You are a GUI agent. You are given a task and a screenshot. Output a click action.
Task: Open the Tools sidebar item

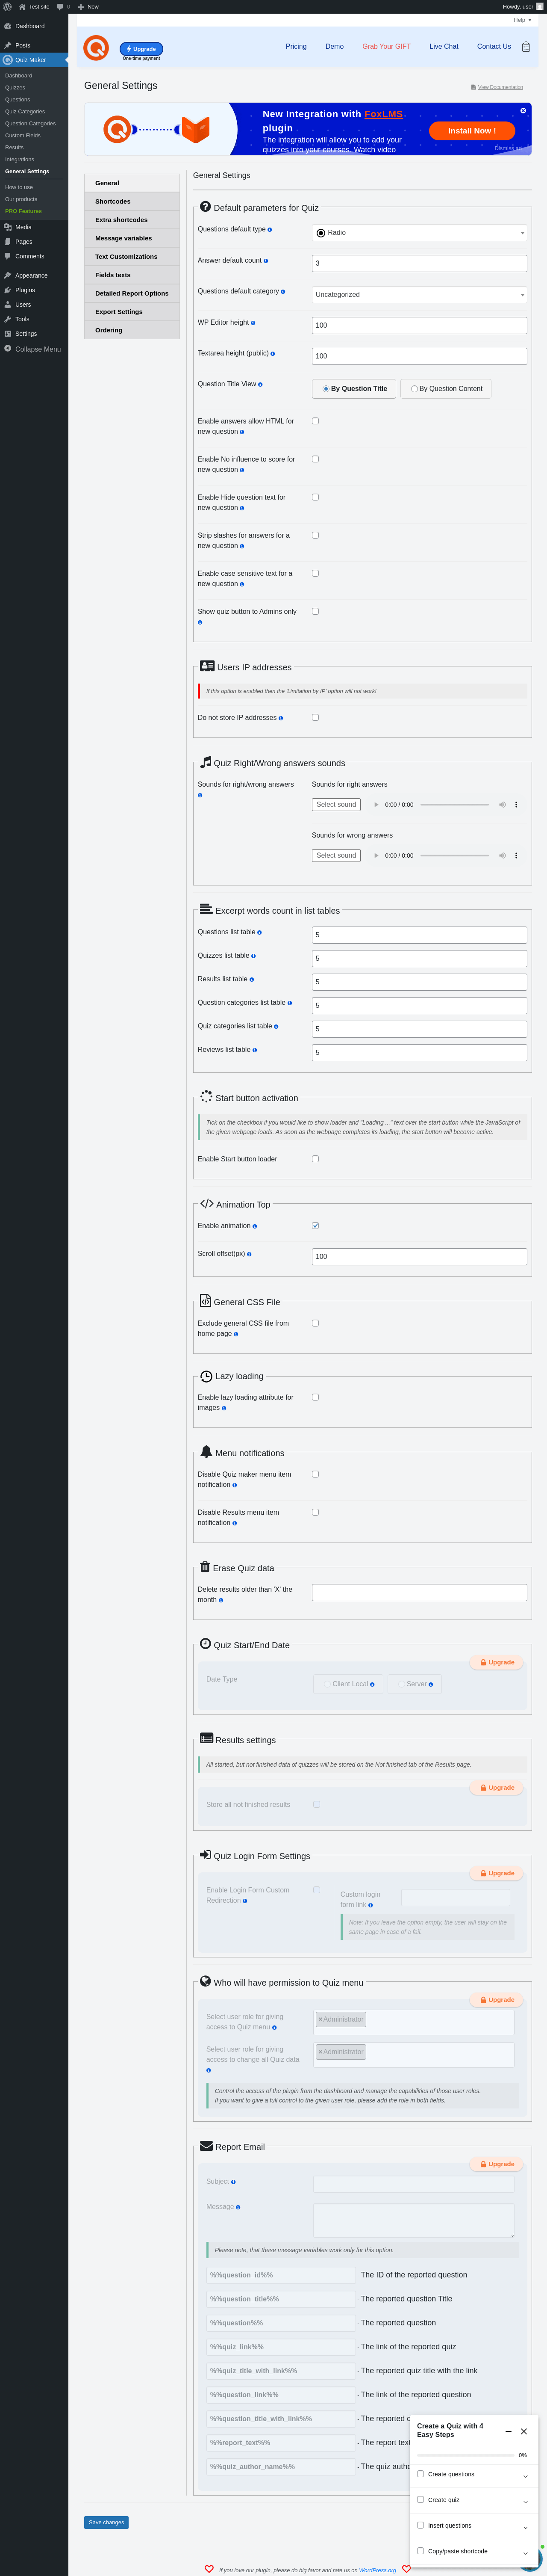(x=34, y=319)
